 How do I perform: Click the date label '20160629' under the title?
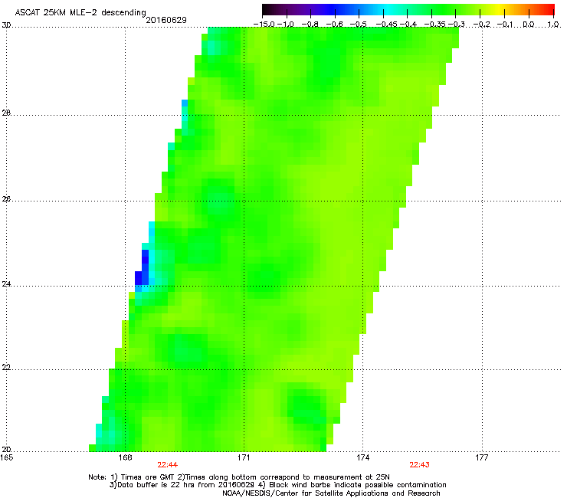point(166,20)
